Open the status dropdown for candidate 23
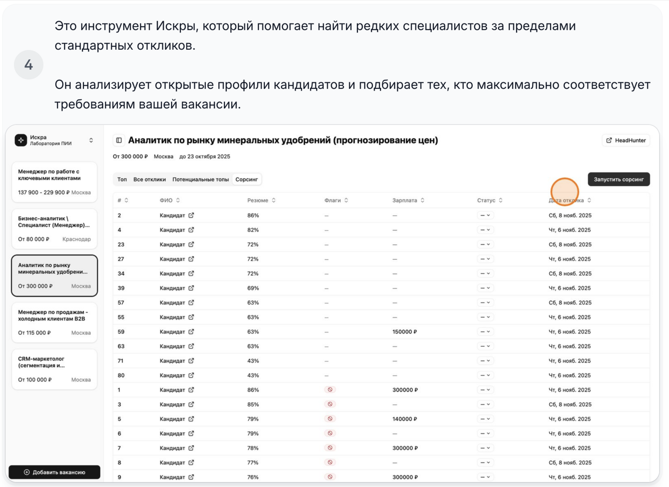 click(485, 244)
